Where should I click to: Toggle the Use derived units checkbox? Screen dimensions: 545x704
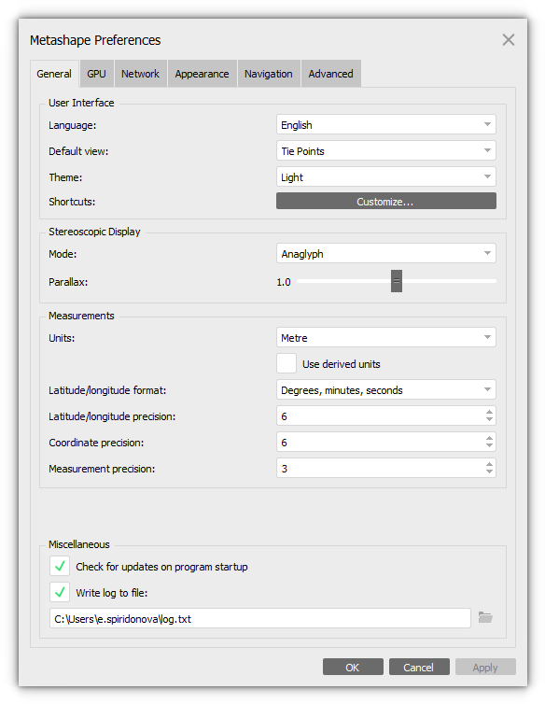pyautogui.click(x=286, y=363)
